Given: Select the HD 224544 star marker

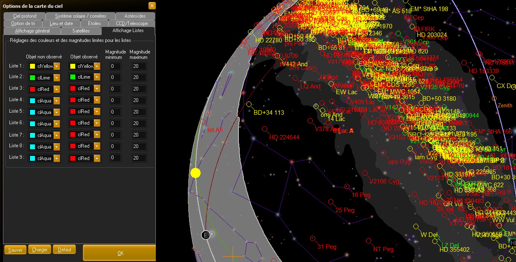Looking at the screenshot, I should pyautogui.click(x=265, y=130).
